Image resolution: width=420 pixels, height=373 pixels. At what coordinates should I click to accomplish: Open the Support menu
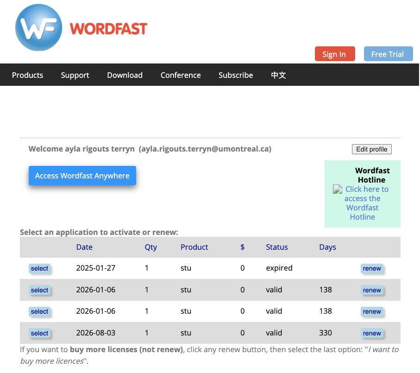pos(75,75)
